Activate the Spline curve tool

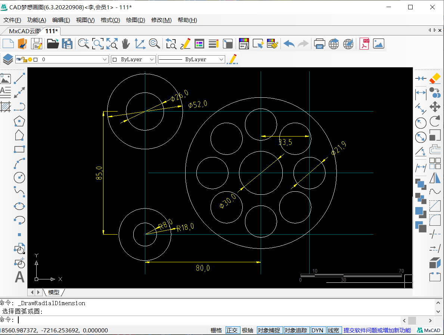19,191
